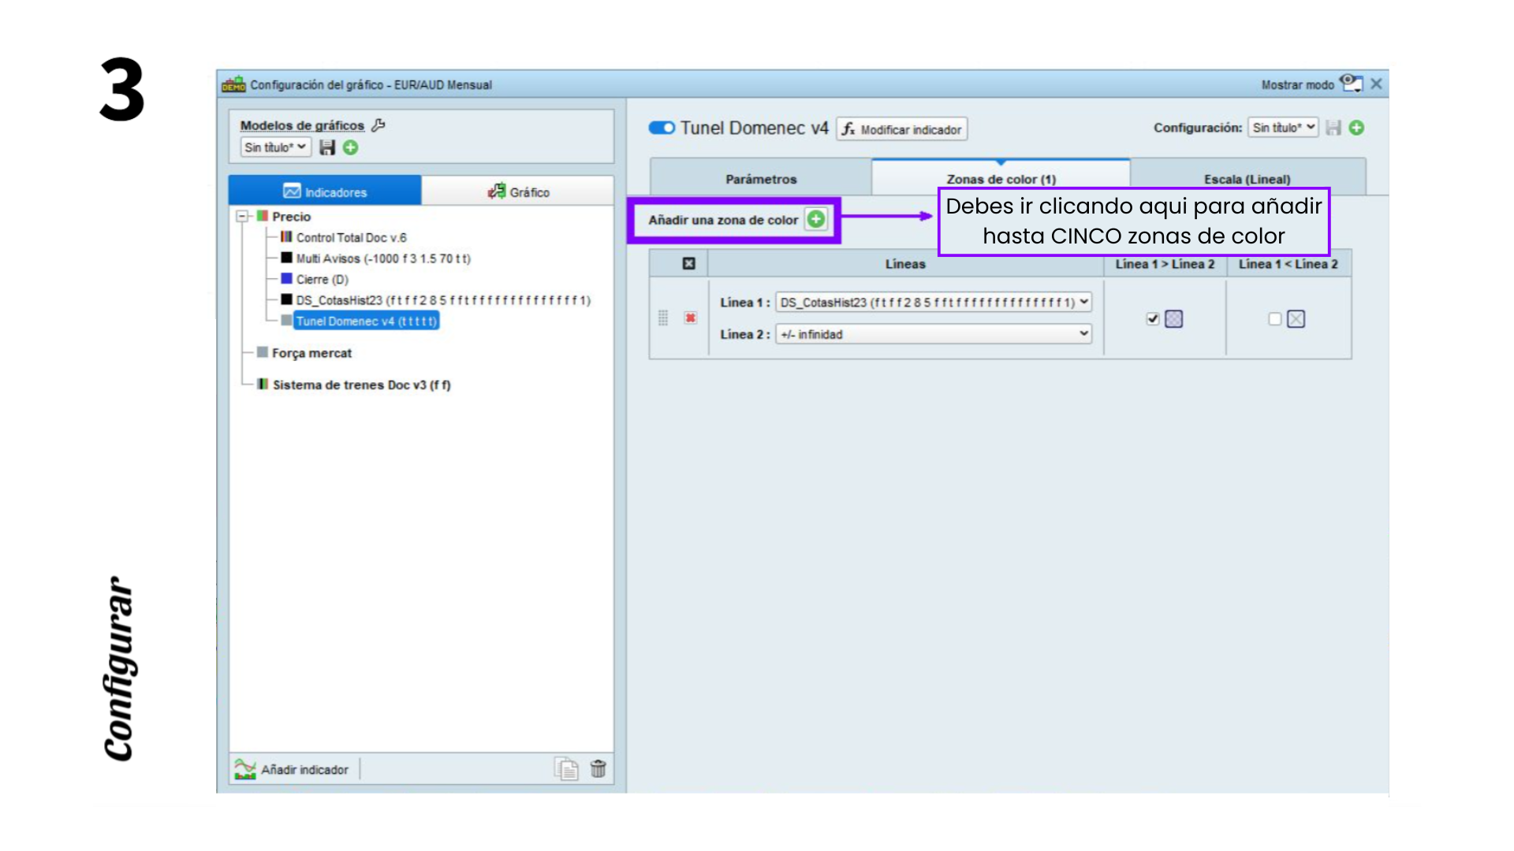The image size is (1514, 851).
Task: Open the Línea 2 +/- infinidad dropdown
Action: (934, 334)
